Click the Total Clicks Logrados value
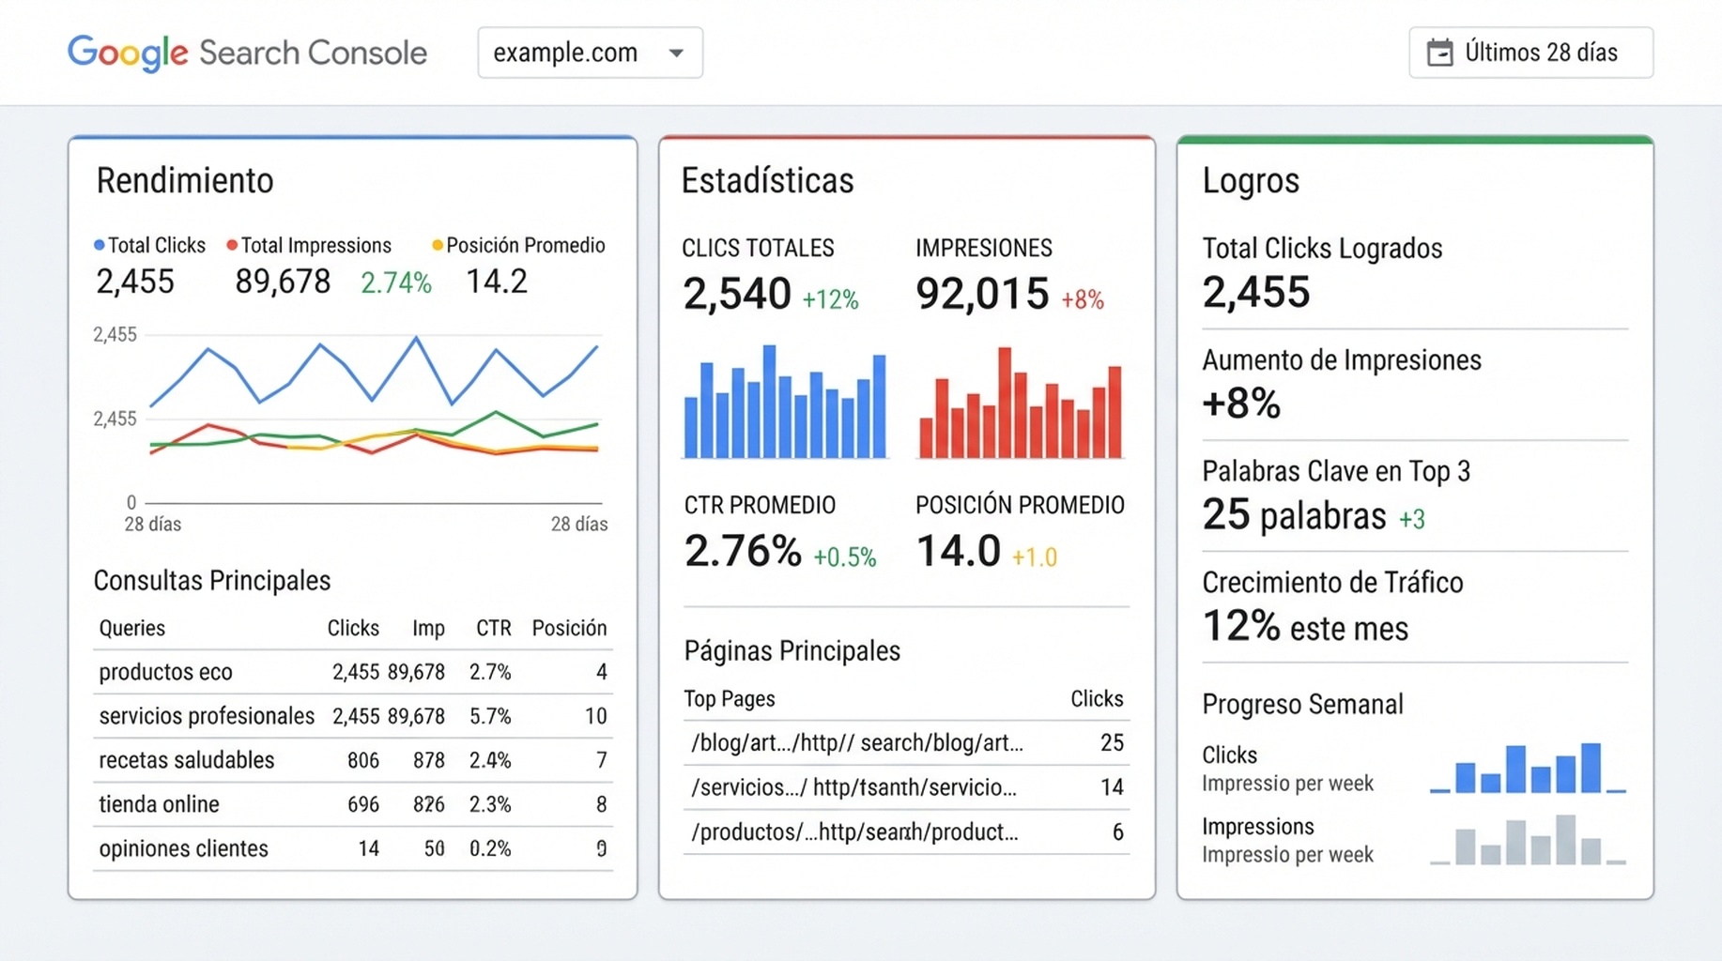The height and width of the screenshot is (961, 1722). point(1255,292)
